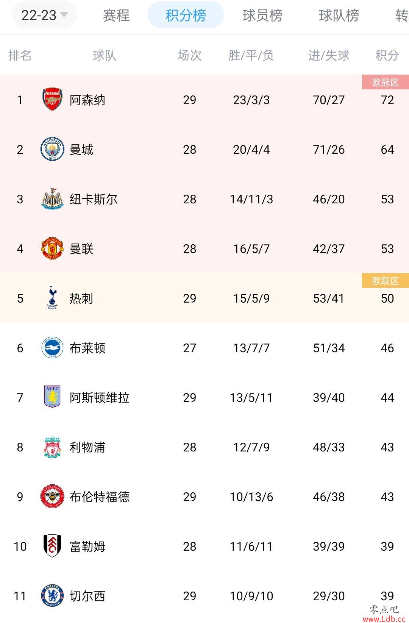The image size is (409, 623).
Task: Tap the Fulham club crest
Action: tap(52, 546)
